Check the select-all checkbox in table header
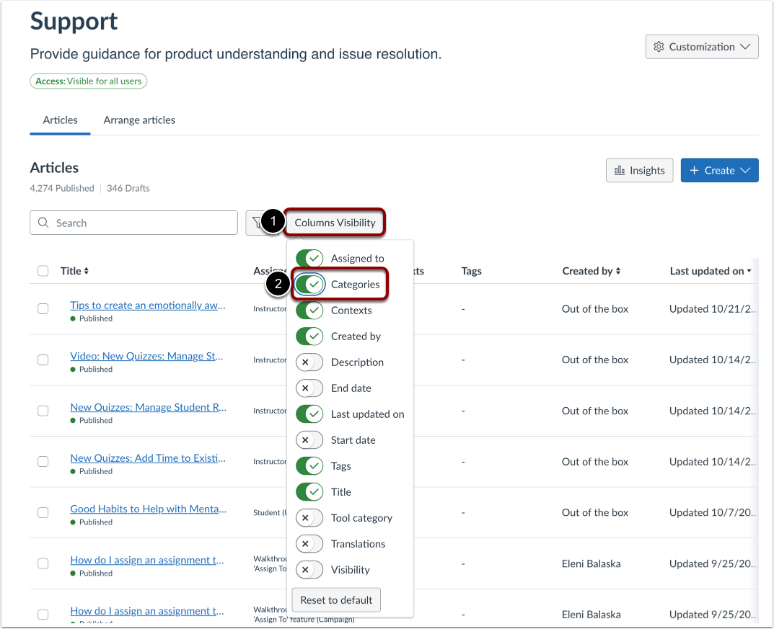 [x=43, y=271]
